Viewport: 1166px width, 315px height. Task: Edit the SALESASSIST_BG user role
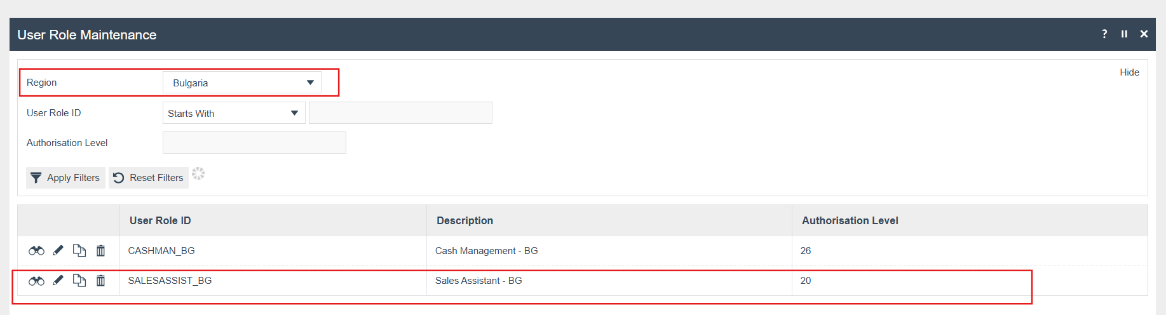pyautogui.click(x=58, y=281)
